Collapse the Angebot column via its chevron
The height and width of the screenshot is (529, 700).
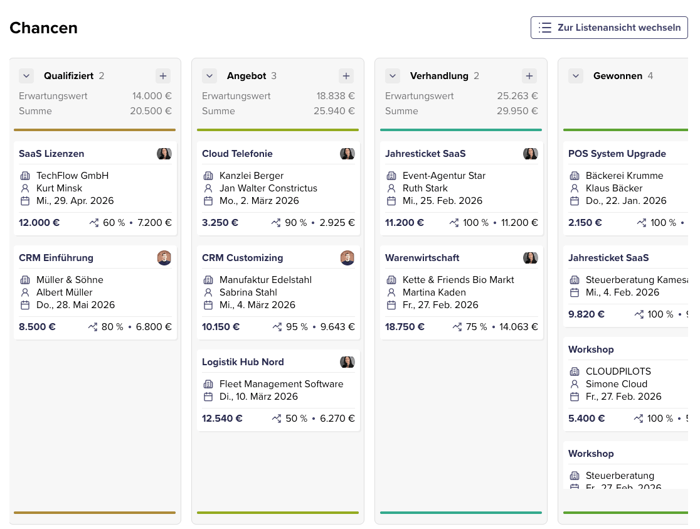(x=209, y=75)
